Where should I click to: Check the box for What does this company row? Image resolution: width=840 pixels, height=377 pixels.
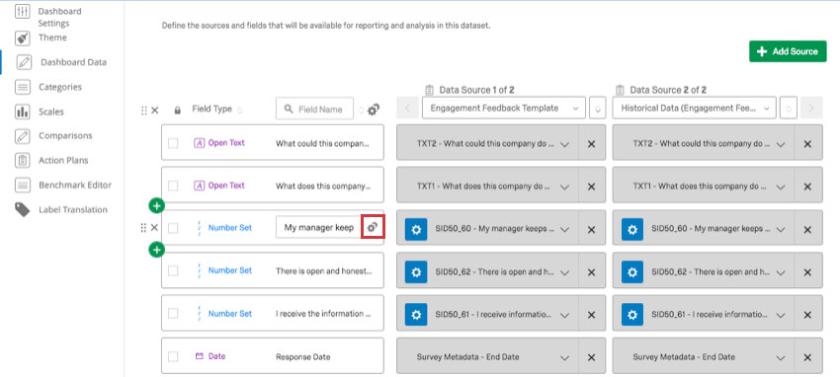(173, 186)
